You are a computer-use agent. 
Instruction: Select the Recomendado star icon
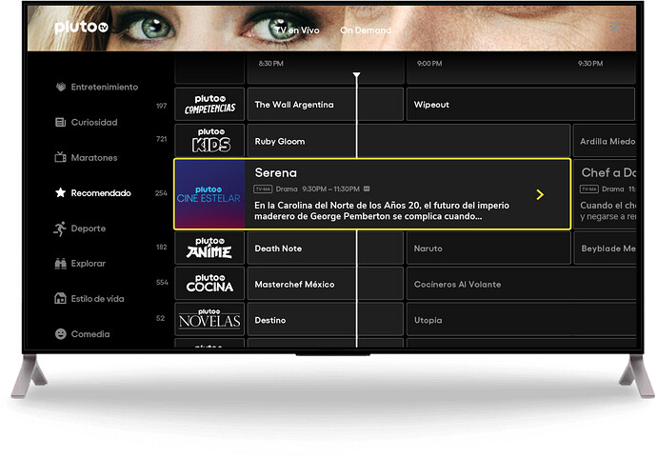click(60, 192)
